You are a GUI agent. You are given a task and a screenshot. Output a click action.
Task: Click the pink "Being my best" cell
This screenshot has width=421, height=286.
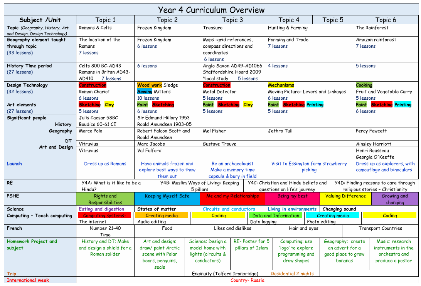(292, 196)
